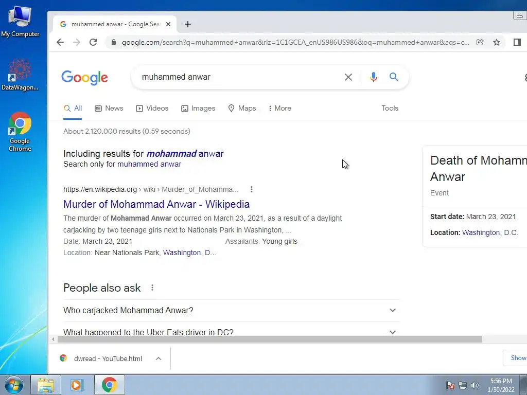Image resolution: width=527 pixels, height=395 pixels.
Task: Open dwread download item menu chevron
Action: [159, 358]
